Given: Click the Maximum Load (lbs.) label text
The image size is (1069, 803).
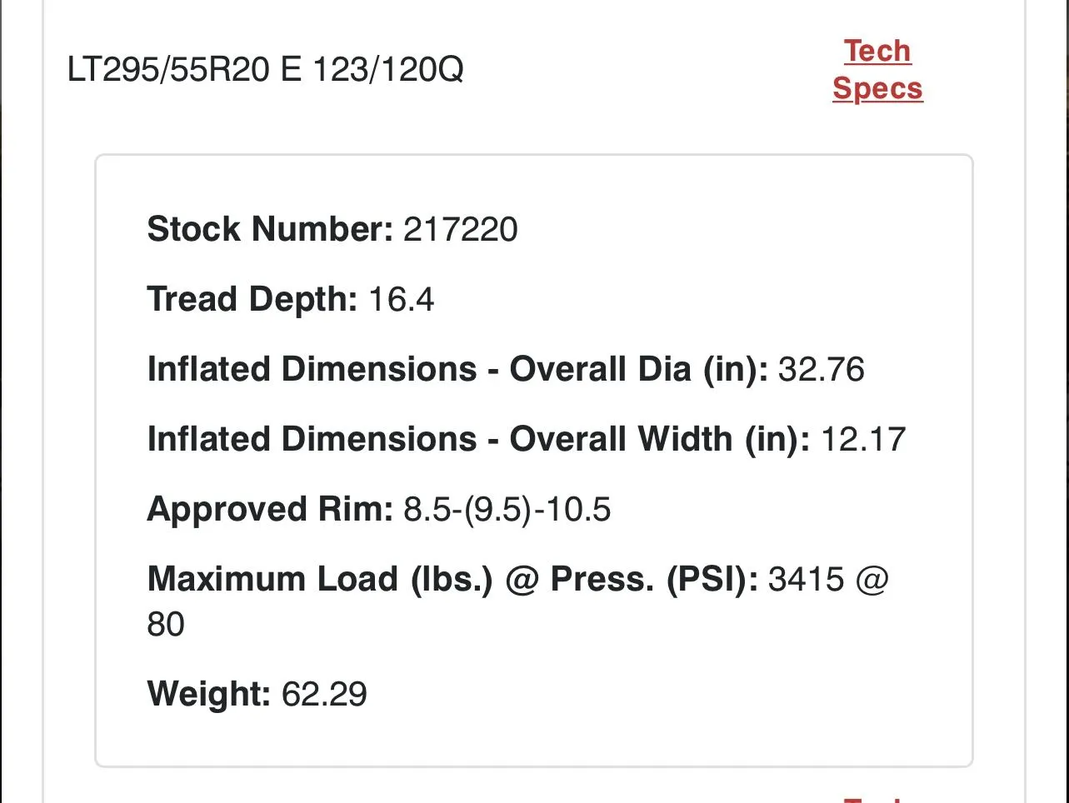Looking at the screenshot, I should 321,579.
